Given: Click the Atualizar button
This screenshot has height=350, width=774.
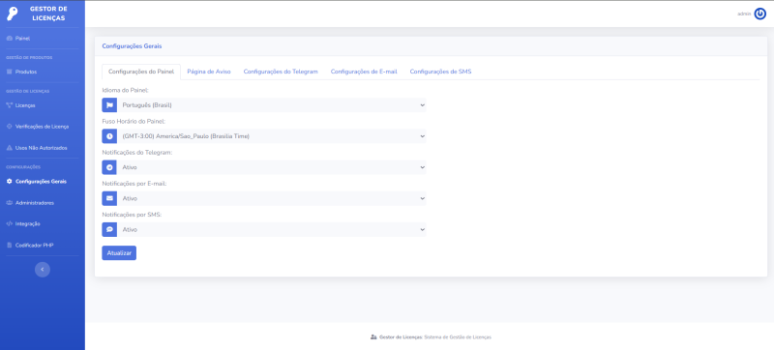Looking at the screenshot, I should (119, 253).
